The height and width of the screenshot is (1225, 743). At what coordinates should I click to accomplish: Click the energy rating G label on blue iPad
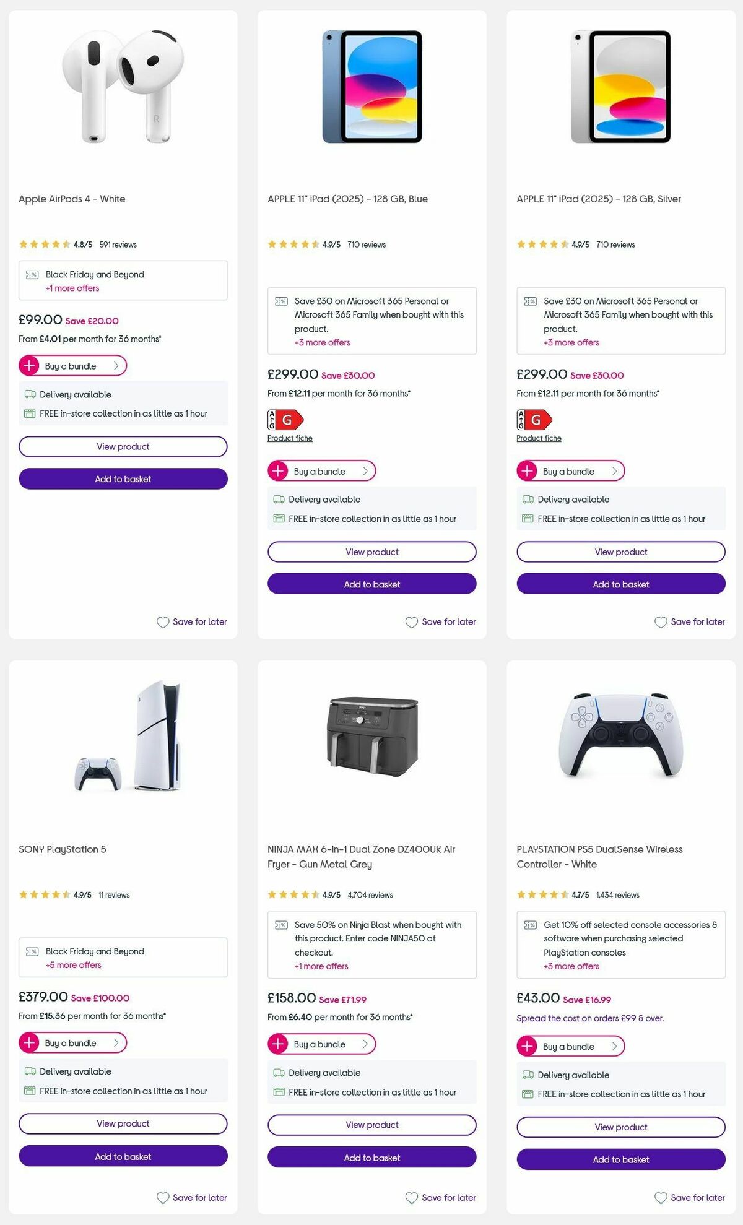coord(285,419)
